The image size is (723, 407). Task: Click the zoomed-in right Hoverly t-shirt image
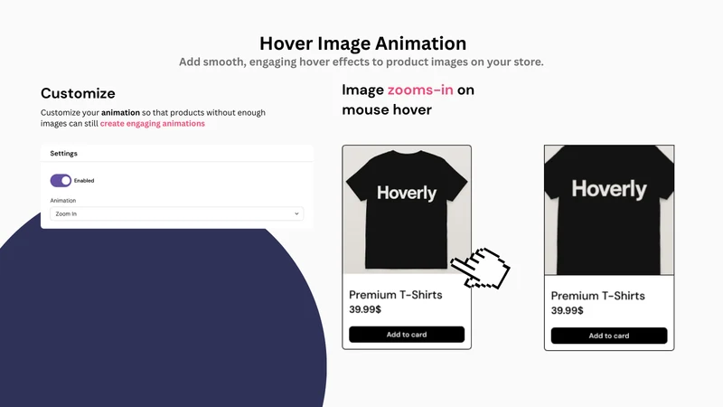(608, 211)
